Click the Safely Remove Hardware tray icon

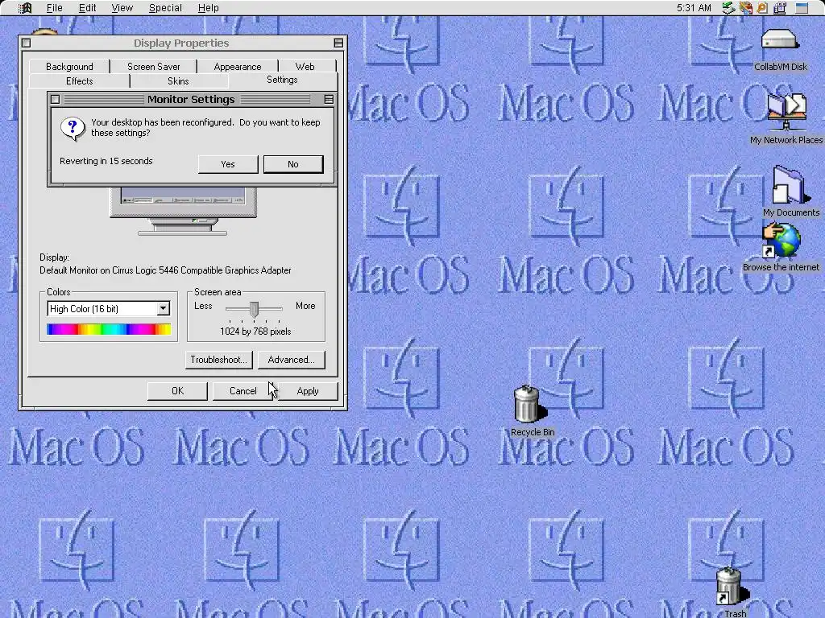tap(728, 8)
